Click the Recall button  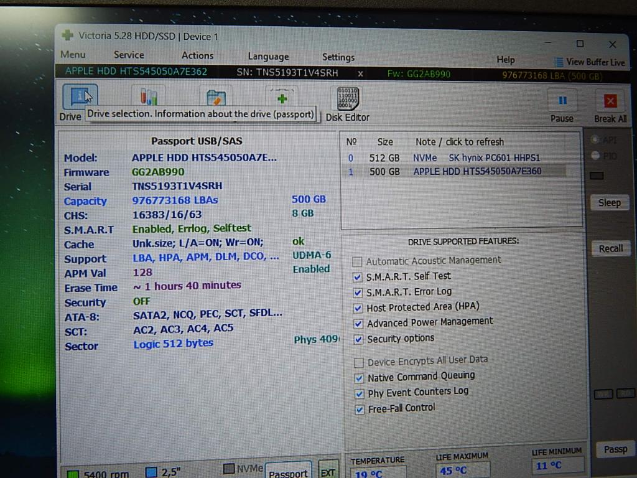click(611, 248)
